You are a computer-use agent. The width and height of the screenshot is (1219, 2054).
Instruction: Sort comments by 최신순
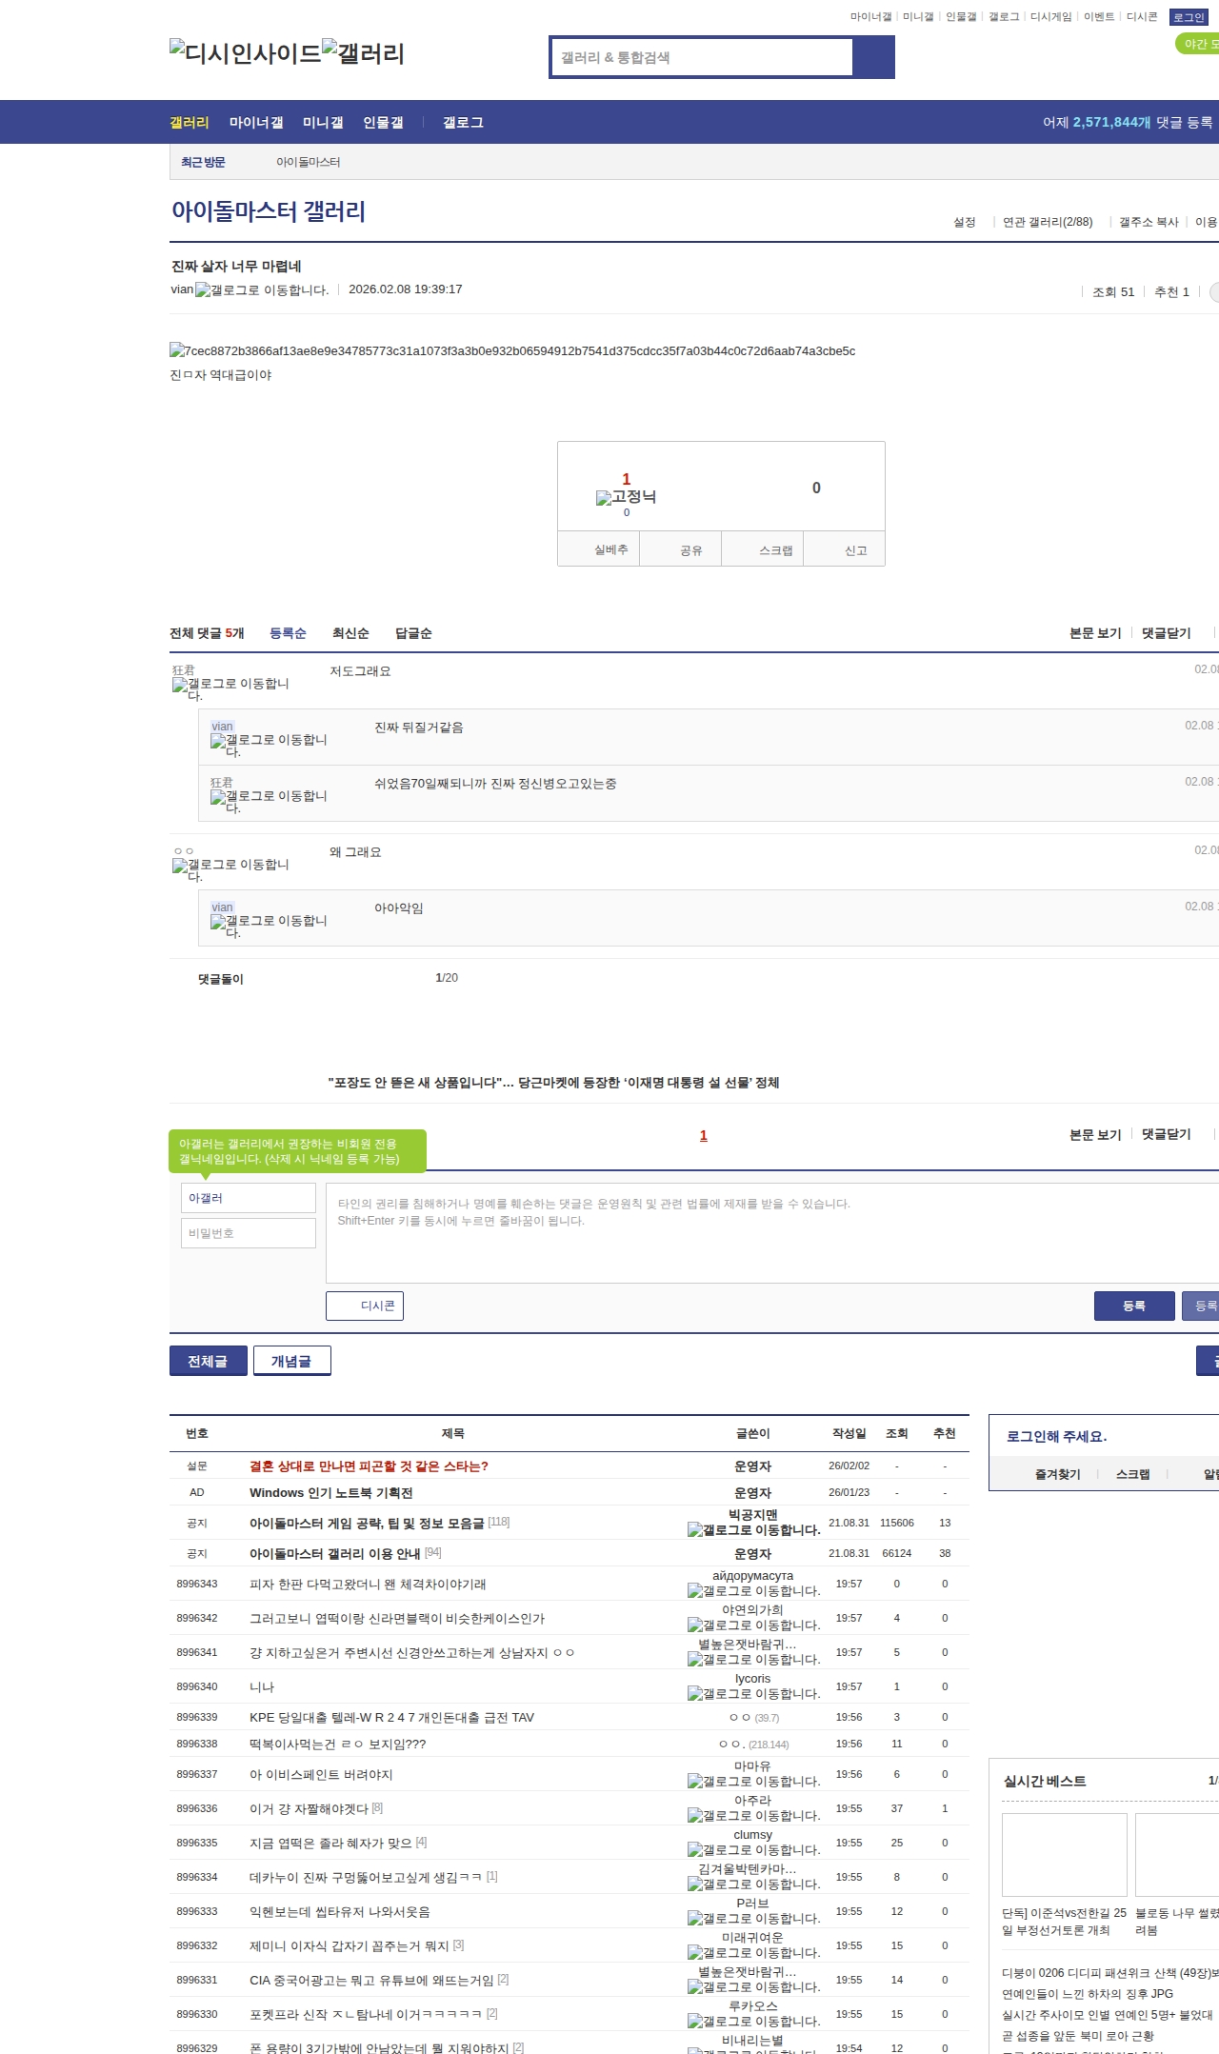tap(350, 633)
